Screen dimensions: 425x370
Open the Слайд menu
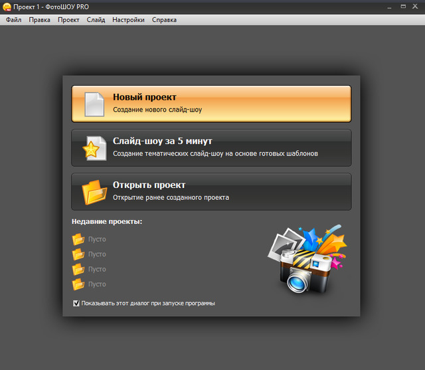pos(96,20)
